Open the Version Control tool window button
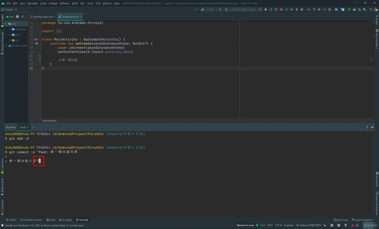The width and height of the screenshot is (379, 229). pos(31,220)
